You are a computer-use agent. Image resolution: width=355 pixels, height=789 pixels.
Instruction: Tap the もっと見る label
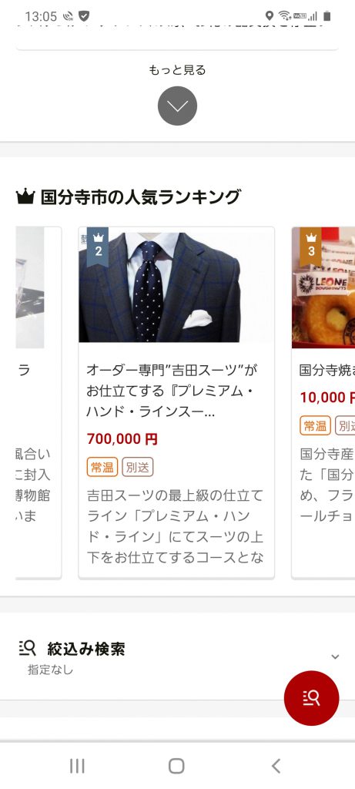point(177,70)
